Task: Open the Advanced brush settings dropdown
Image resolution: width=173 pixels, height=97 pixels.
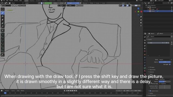Action: 85,3
